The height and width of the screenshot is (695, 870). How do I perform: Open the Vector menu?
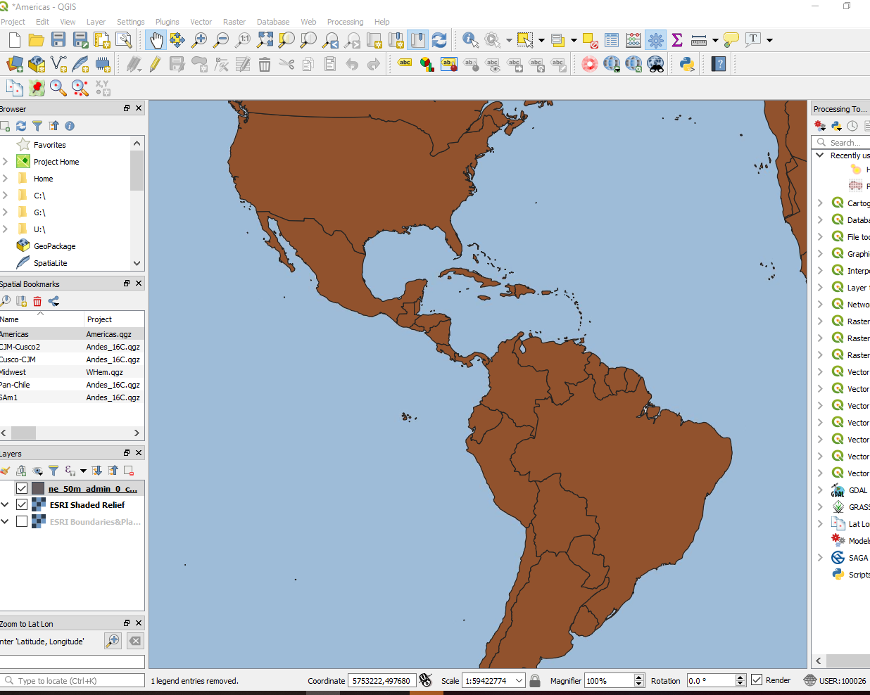[x=201, y=22]
